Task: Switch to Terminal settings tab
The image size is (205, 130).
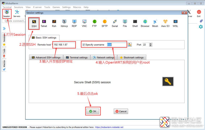Action: 77,57
